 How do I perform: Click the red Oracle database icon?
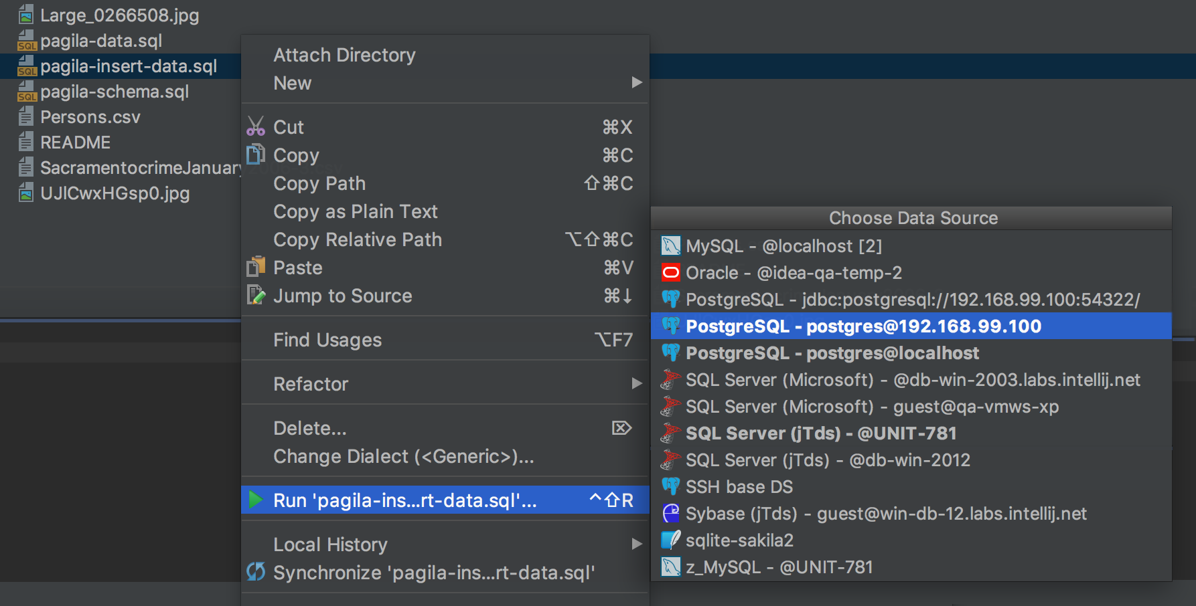[x=670, y=273]
